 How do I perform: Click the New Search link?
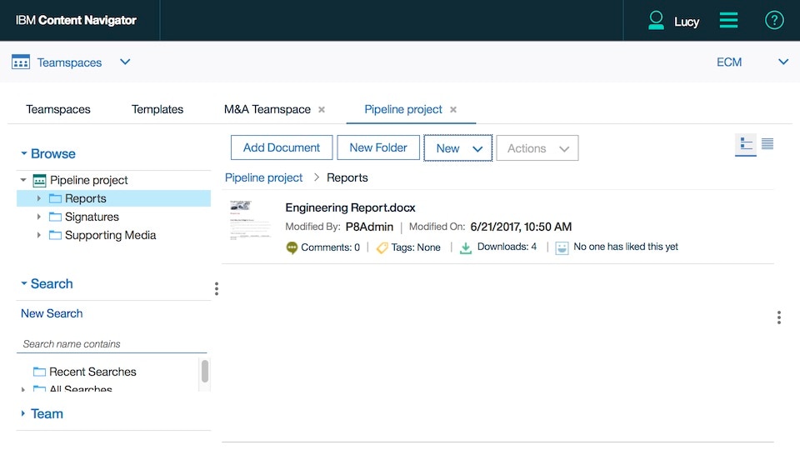52,313
